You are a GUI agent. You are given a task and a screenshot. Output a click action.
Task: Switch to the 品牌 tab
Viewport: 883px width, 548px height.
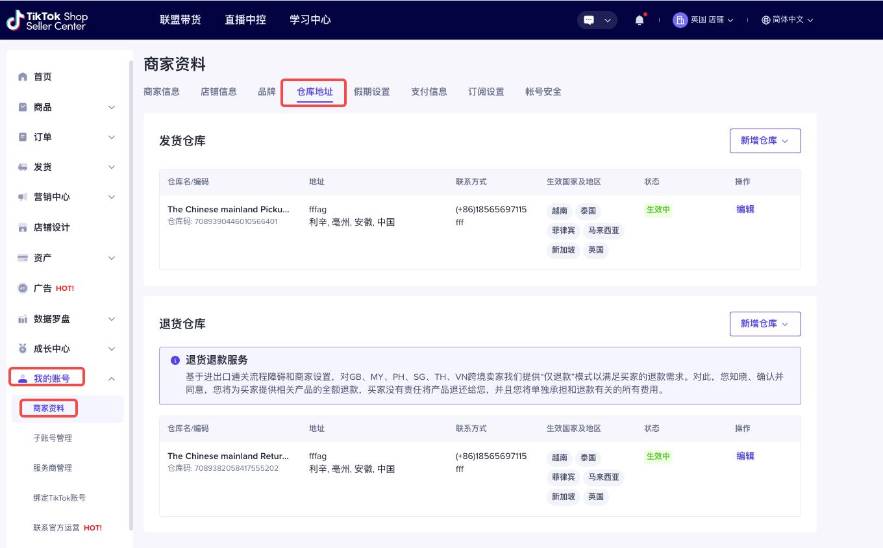point(267,92)
